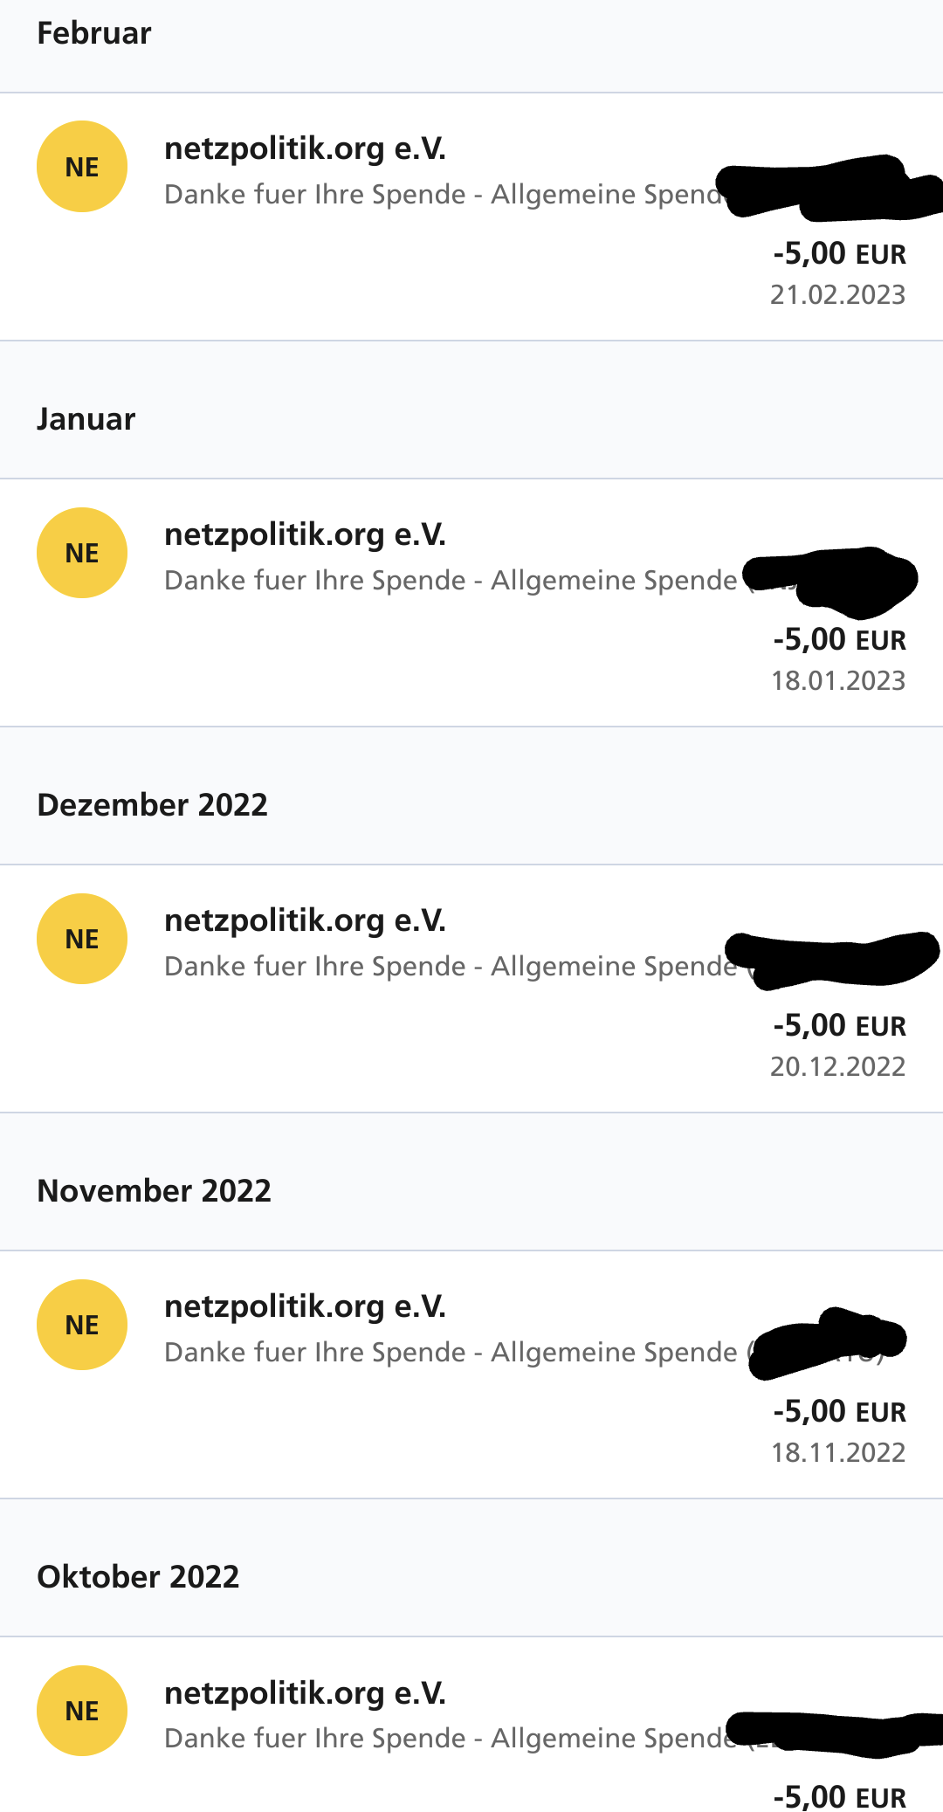Tap the -5,00 EUR amount above 20.12.2022
The image size is (943, 1812).
pos(839,1025)
